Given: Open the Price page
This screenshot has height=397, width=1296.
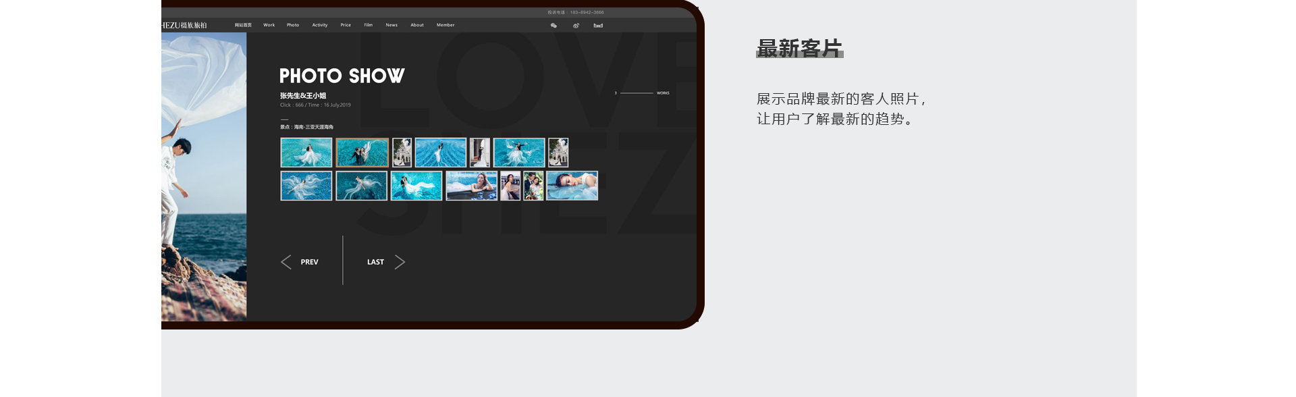Looking at the screenshot, I should click(x=346, y=25).
